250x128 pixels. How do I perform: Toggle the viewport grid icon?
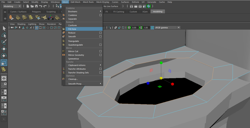click(x=37, y=28)
